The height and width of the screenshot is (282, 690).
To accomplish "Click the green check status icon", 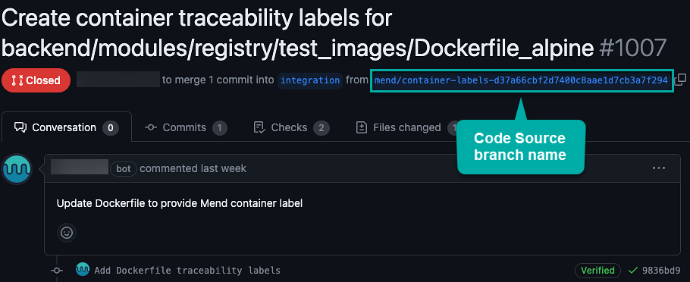I will click(x=633, y=270).
